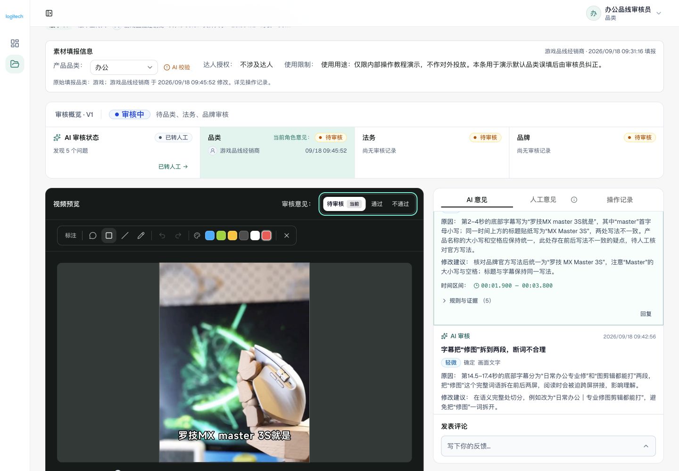Open the color palette icon
Screen dimensions: 679x471
[x=197, y=235]
